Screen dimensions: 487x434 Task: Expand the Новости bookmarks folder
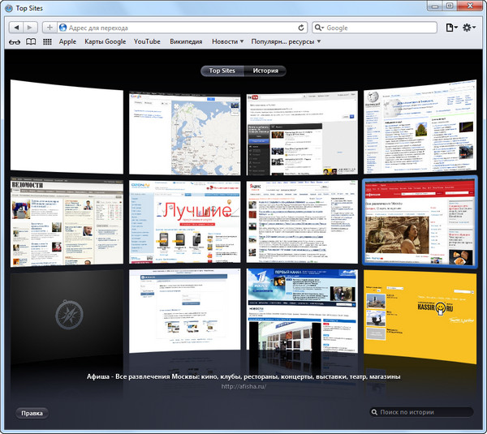[227, 41]
